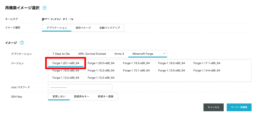258x119 pixels.
Task: Select version Forge-1.15.1-x86_64
Action: 136,71
